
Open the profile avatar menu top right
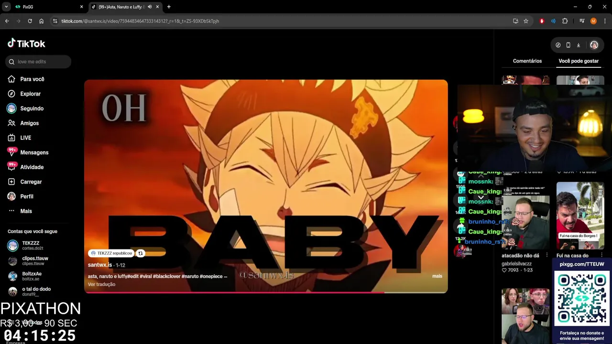coord(594,45)
